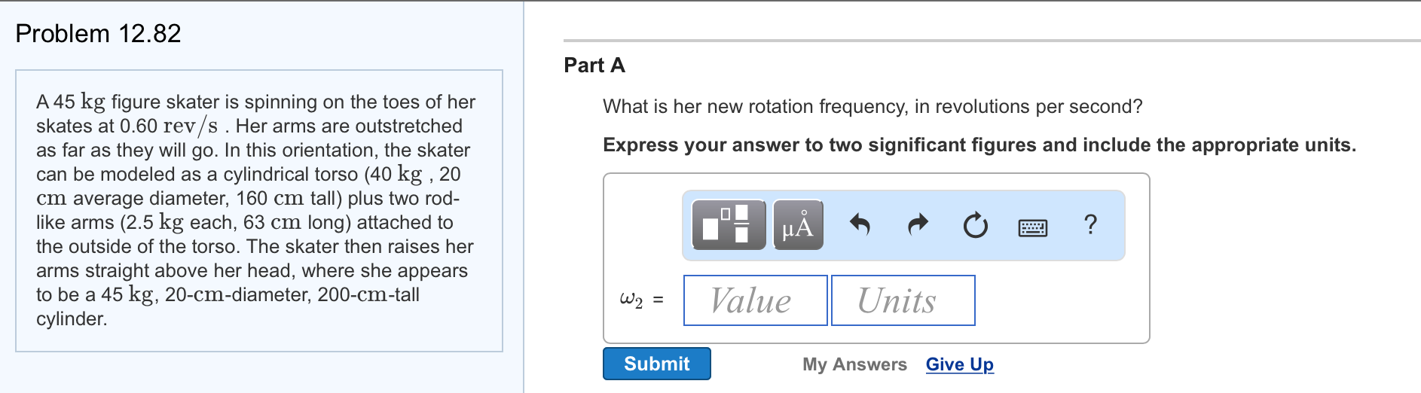This screenshot has width=1421, height=393.
Task: Click the Give Up link
Action: (x=959, y=364)
